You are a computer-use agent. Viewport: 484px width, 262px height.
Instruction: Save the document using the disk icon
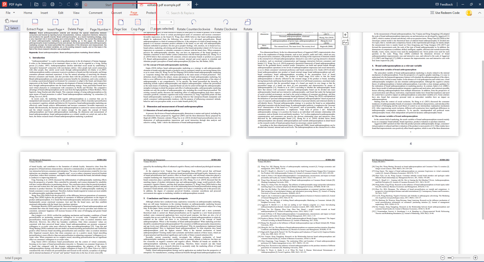[x=44, y=5]
